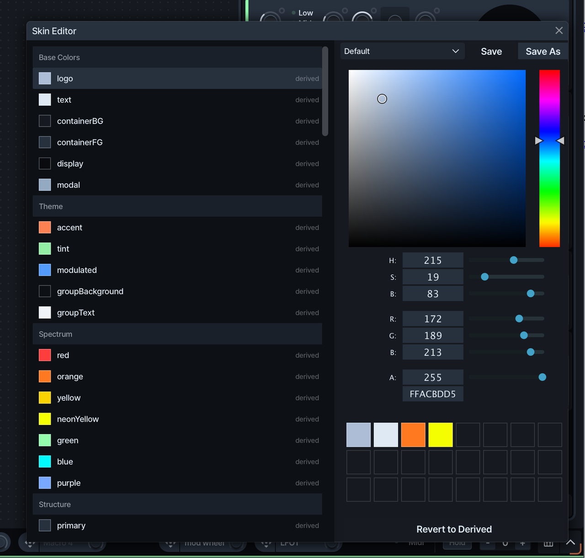Screen dimensions: 585x558
Task: Click the 'derived' label in the purple row
Action: coord(307,483)
